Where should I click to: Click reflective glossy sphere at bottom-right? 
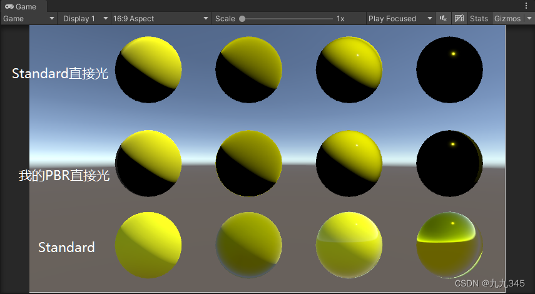(x=450, y=245)
